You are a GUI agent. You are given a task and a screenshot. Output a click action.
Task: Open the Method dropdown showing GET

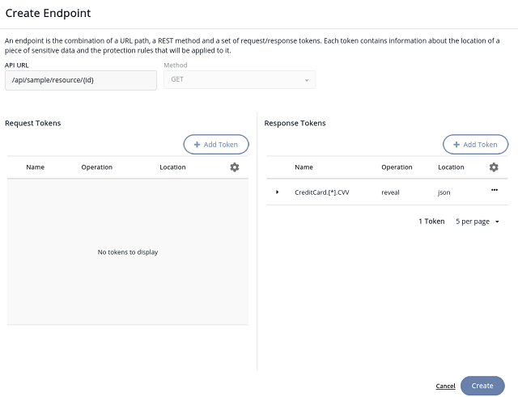tap(239, 80)
